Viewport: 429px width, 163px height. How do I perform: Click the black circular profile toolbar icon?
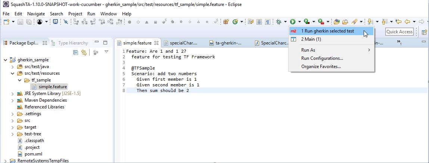(40, 22)
